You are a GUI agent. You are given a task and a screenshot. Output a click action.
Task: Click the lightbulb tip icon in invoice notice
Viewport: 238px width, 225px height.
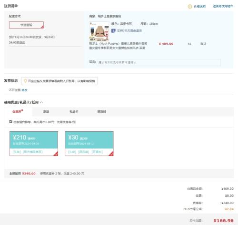[x=25, y=81]
